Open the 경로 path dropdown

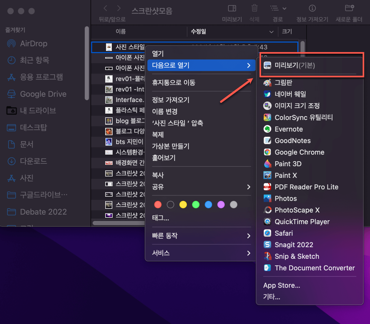point(278,8)
